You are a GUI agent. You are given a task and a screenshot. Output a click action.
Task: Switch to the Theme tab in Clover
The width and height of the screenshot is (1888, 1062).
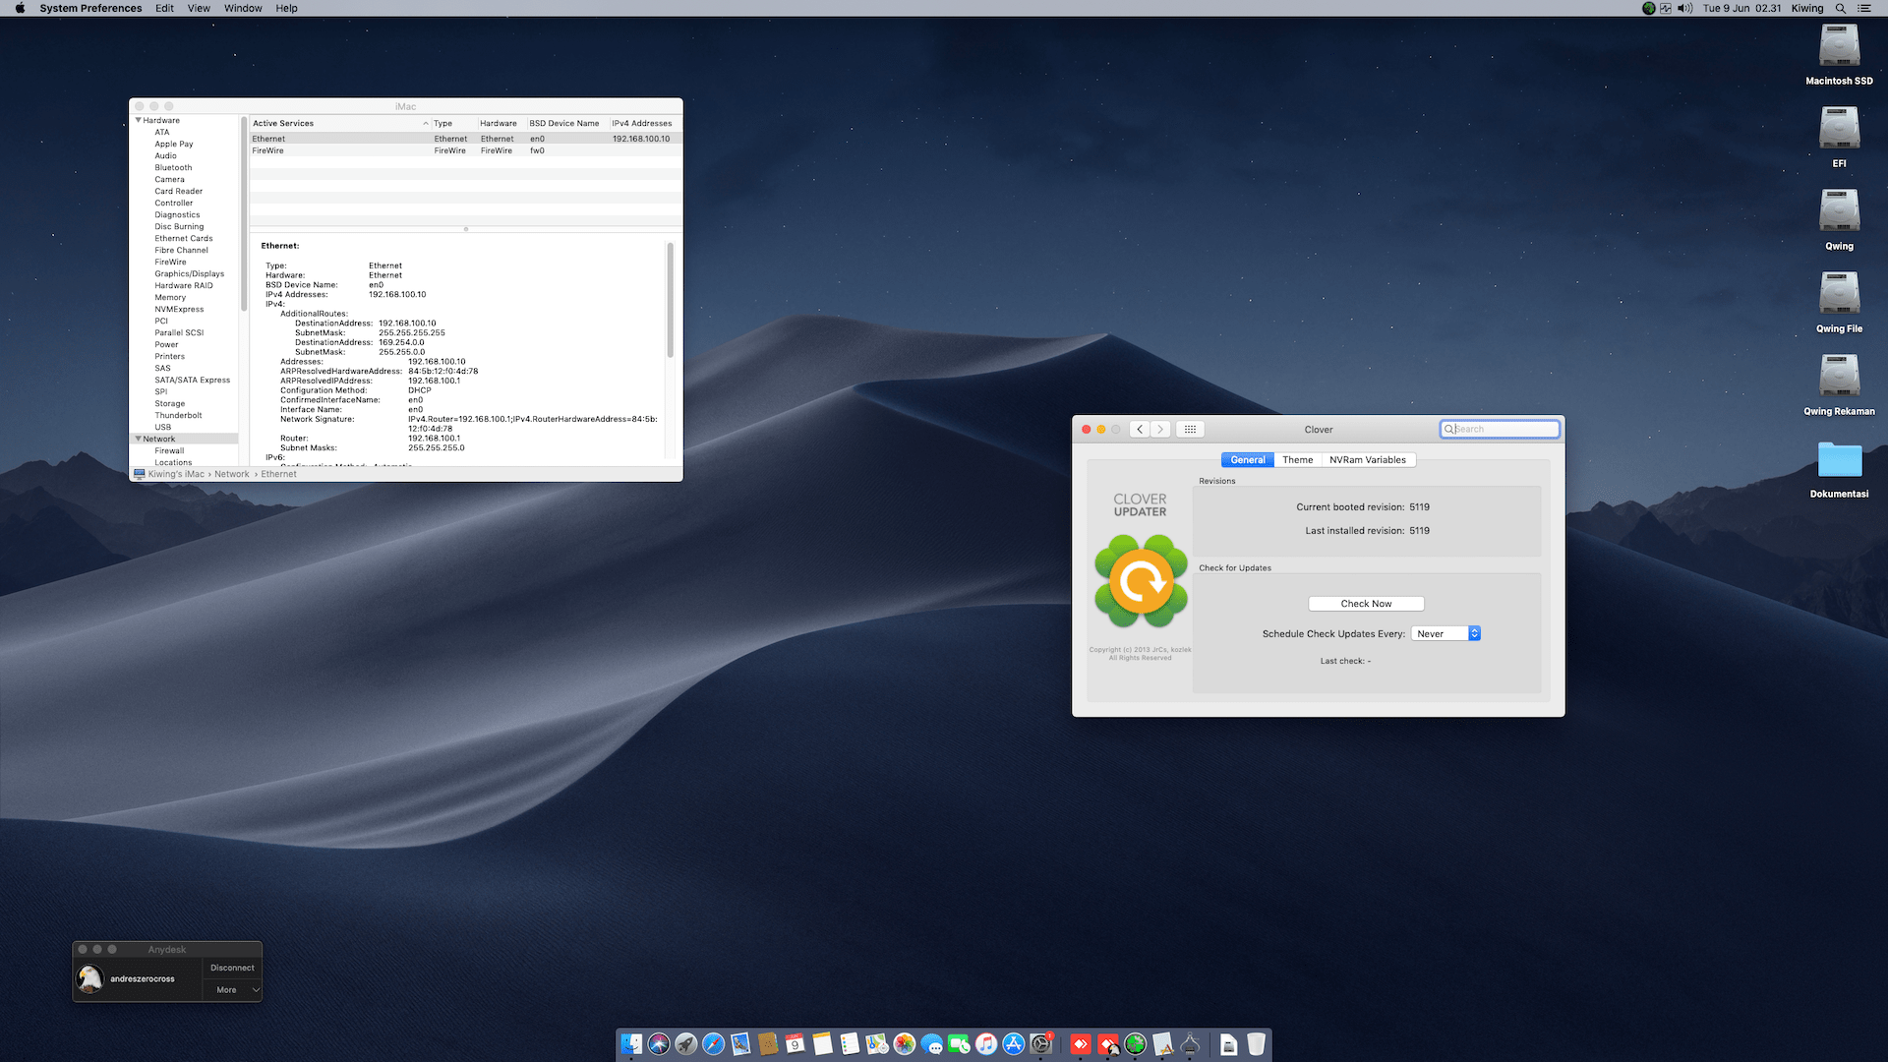coord(1297,460)
